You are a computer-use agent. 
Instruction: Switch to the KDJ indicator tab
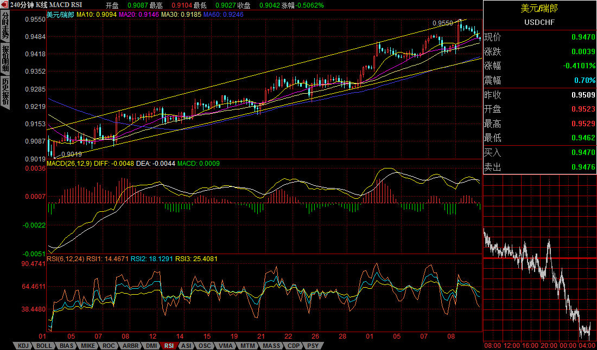click(23, 346)
